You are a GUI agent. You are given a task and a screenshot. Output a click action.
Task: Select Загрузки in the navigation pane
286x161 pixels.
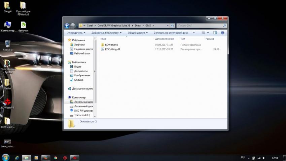[79, 44]
